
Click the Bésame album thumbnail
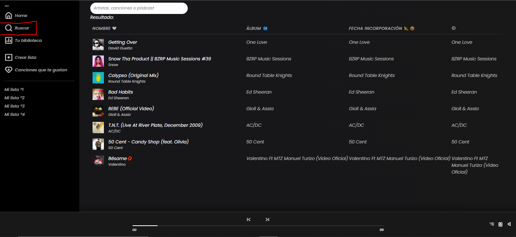tap(98, 160)
